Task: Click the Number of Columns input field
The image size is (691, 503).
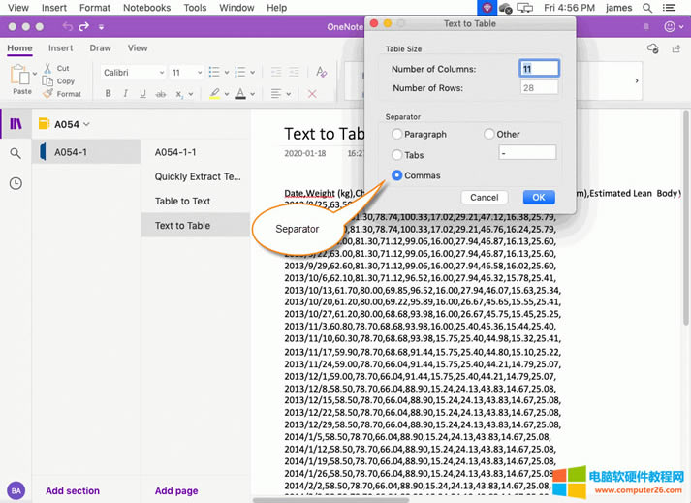Action: coord(540,69)
